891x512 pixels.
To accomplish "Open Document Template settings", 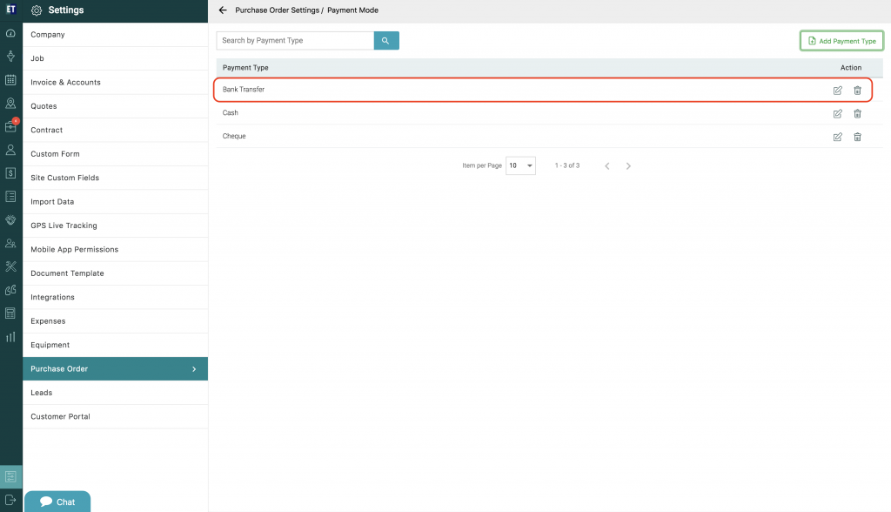I will coord(116,273).
